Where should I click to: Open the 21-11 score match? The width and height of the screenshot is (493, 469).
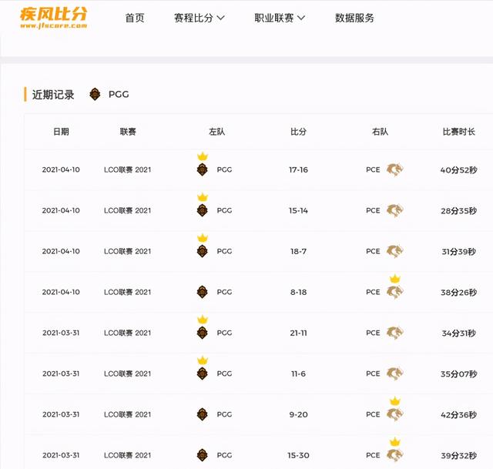(298, 333)
